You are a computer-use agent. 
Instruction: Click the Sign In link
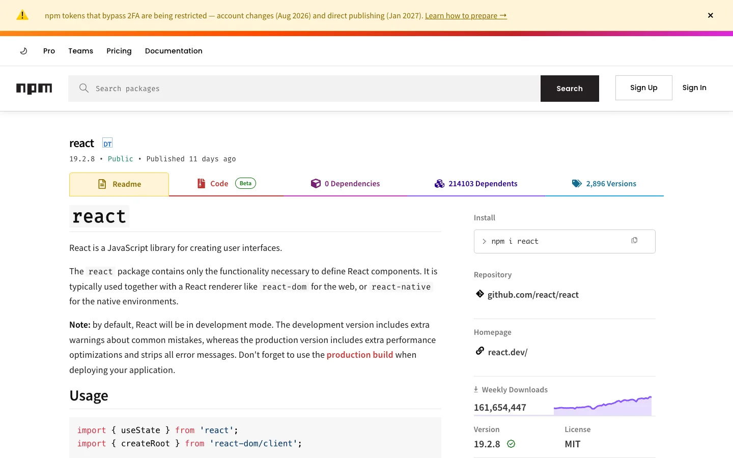694,88
